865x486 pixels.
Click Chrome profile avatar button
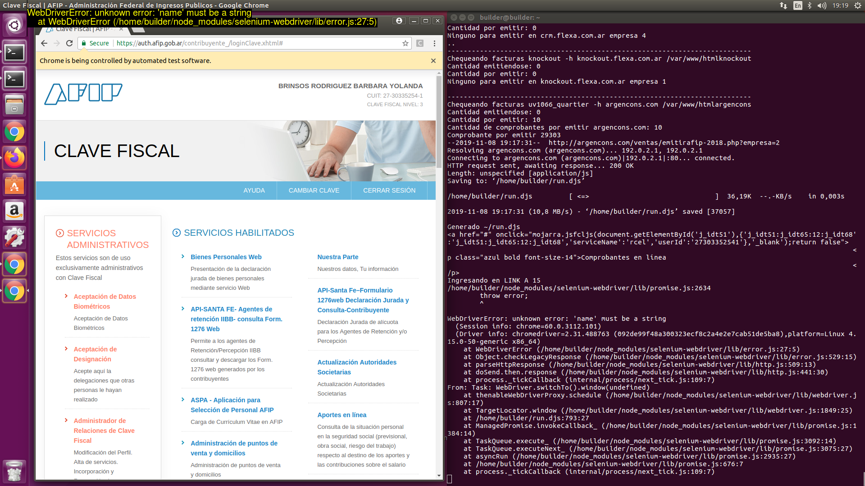click(x=399, y=21)
